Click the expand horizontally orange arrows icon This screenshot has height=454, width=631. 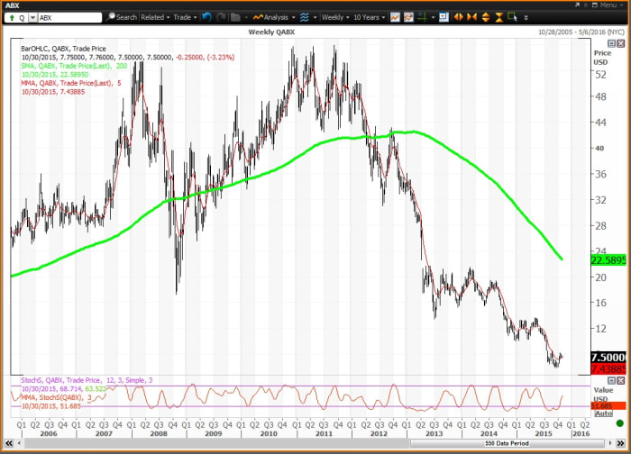458,17
